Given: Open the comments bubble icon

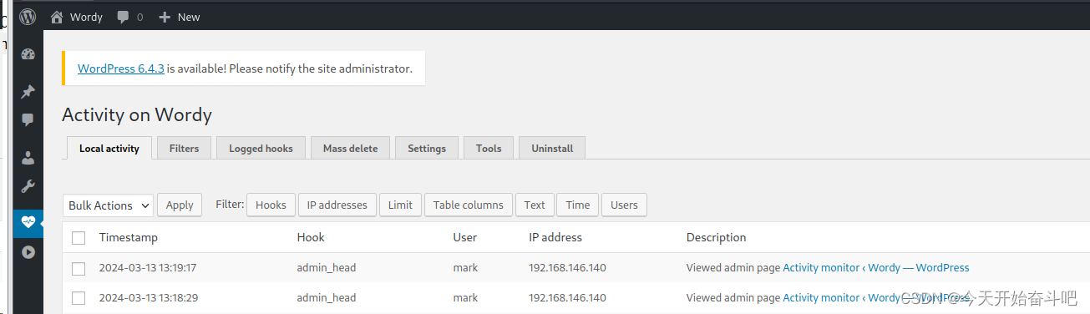Looking at the screenshot, I should [123, 17].
